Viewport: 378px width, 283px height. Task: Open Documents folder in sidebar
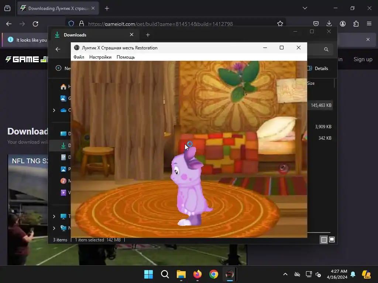63,157
